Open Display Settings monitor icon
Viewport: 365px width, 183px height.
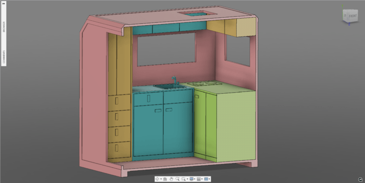click(x=192, y=179)
